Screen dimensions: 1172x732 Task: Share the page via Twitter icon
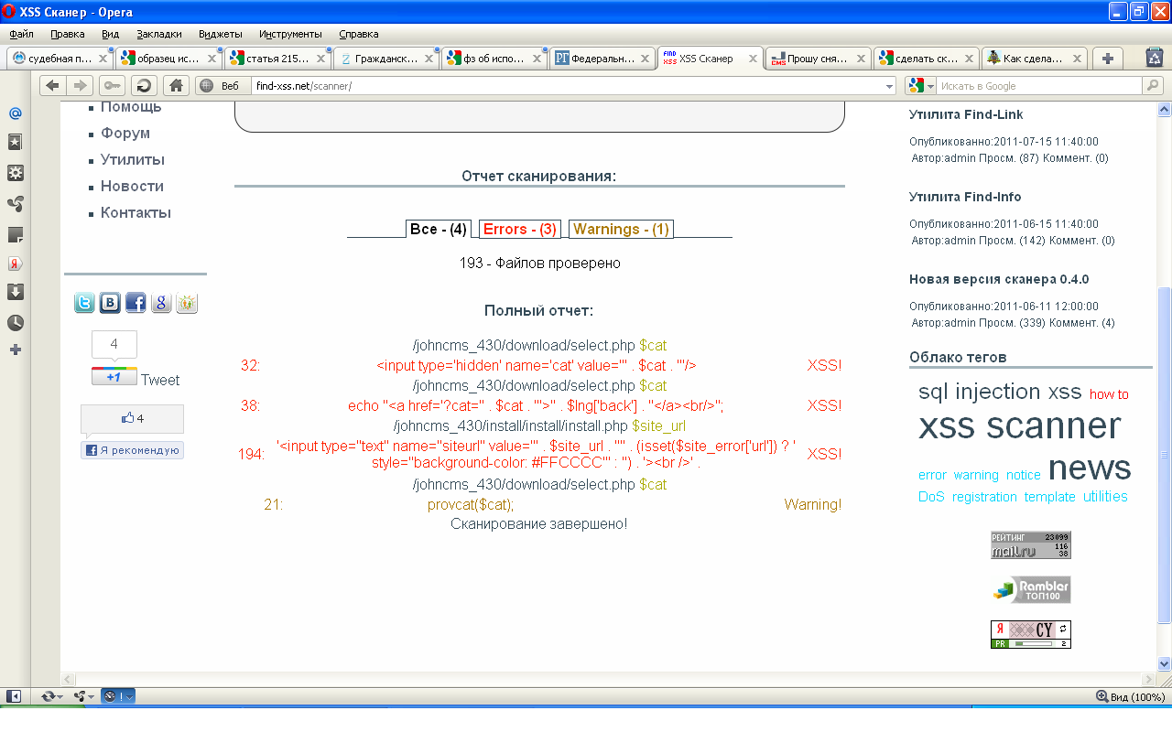click(x=84, y=303)
